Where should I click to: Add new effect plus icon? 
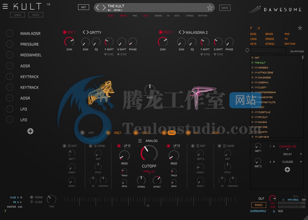287,169
